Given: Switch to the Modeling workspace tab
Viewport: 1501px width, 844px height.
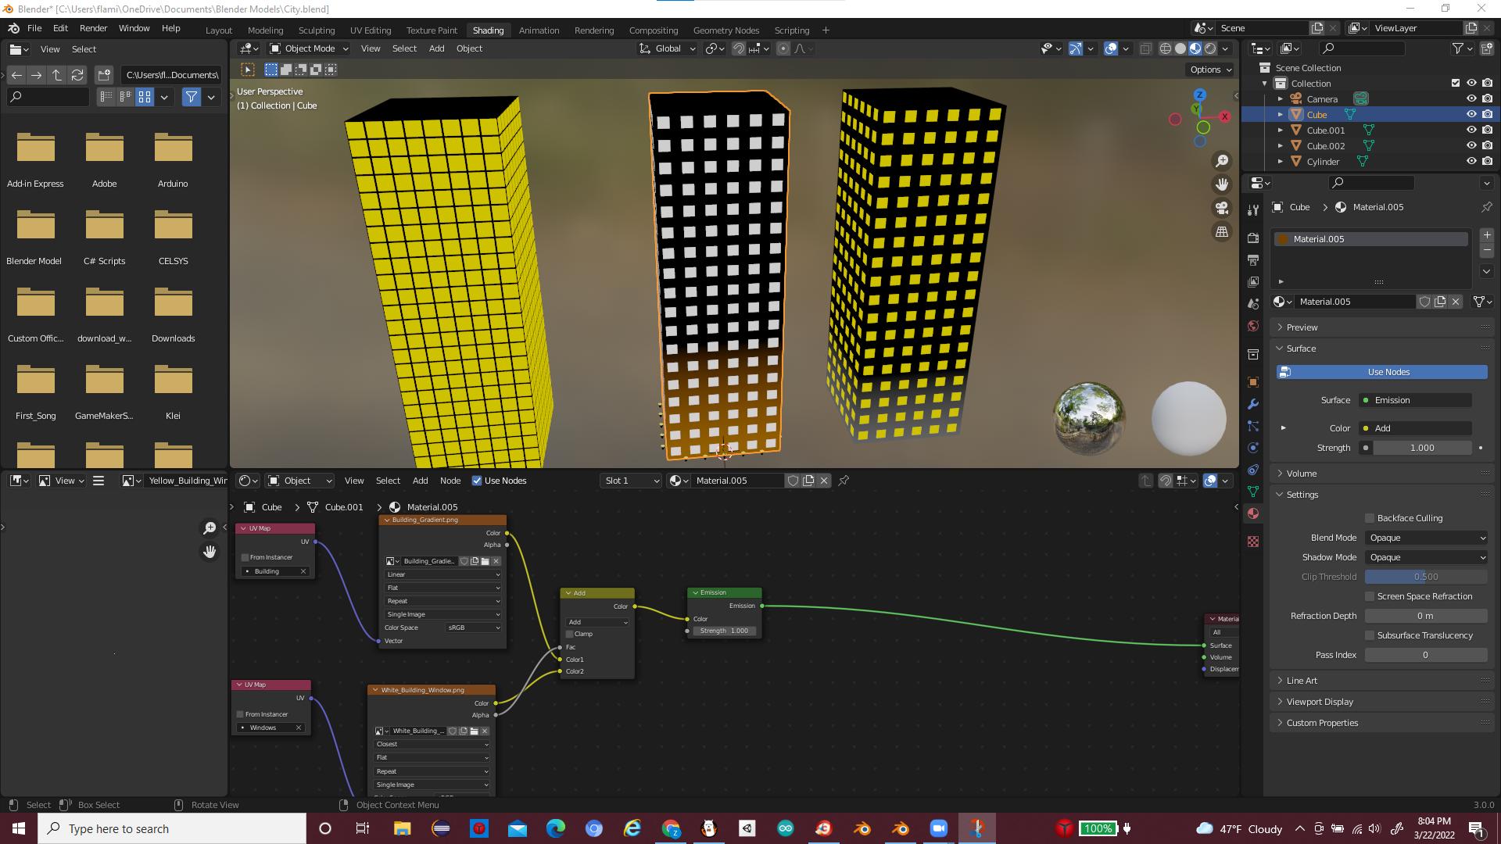Looking at the screenshot, I should click(265, 30).
